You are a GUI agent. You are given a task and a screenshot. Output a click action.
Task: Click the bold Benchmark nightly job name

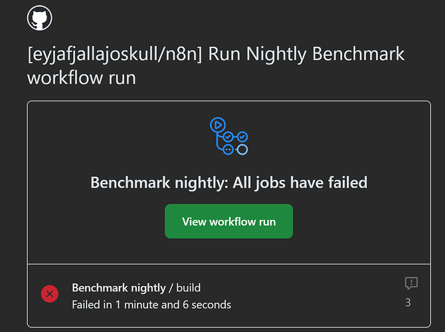click(x=119, y=287)
